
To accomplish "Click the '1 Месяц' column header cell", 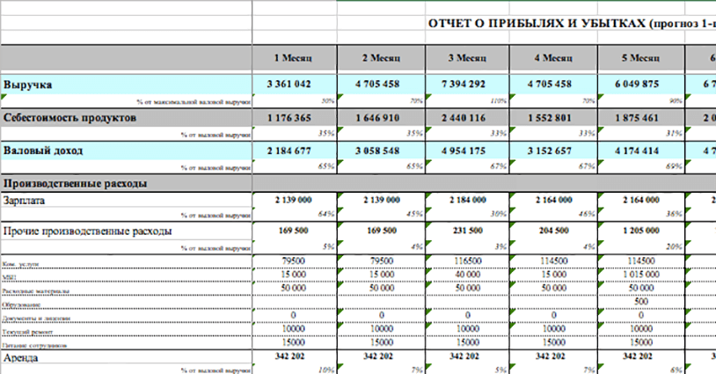I will 294,58.
